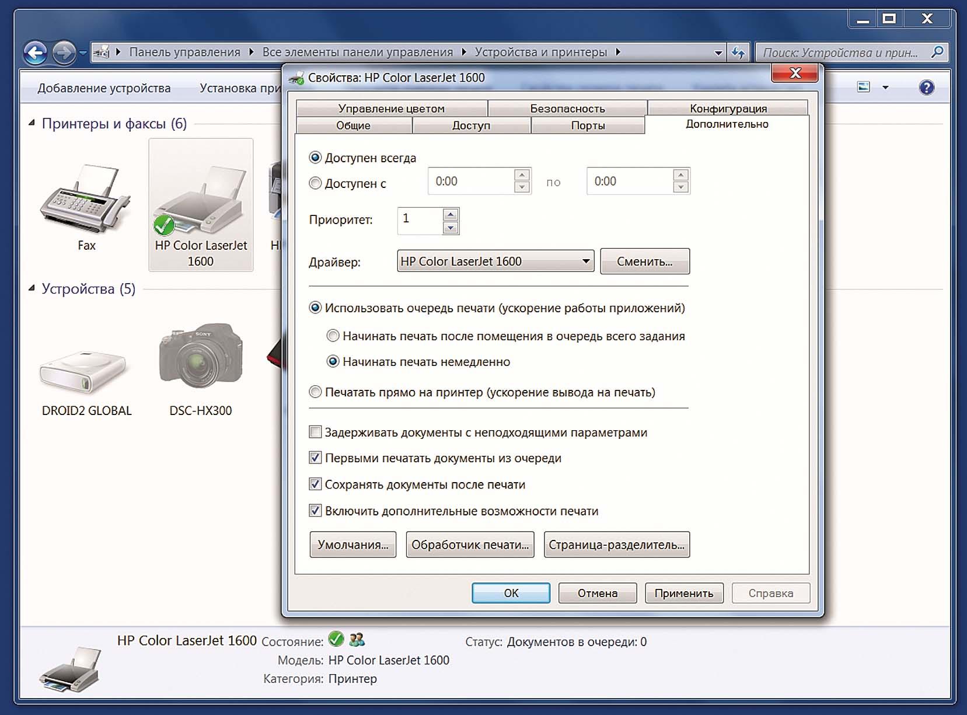
Task: Collapse the 'Принтеры и факсы' group
Action: [32, 123]
